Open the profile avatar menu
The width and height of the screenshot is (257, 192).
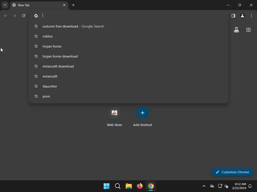242,16
